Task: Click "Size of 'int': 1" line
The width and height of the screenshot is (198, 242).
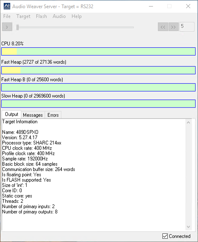Action: coord(15,185)
